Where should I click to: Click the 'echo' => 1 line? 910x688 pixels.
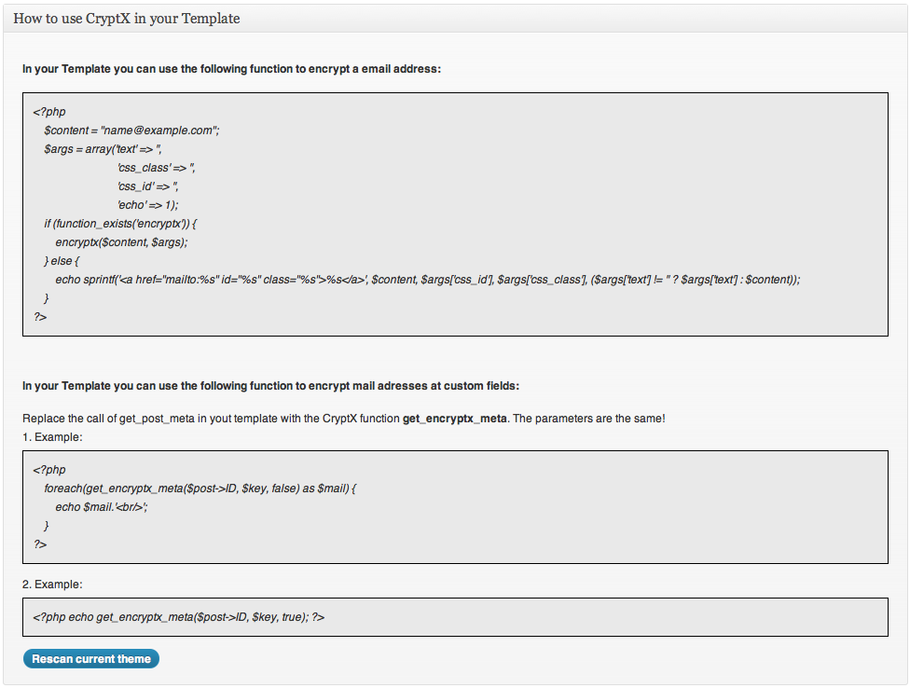pyautogui.click(x=147, y=205)
